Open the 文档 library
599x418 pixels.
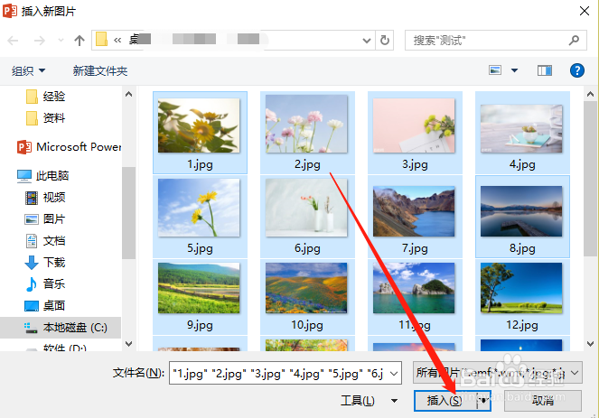pyautogui.click(x=45, y=241)
